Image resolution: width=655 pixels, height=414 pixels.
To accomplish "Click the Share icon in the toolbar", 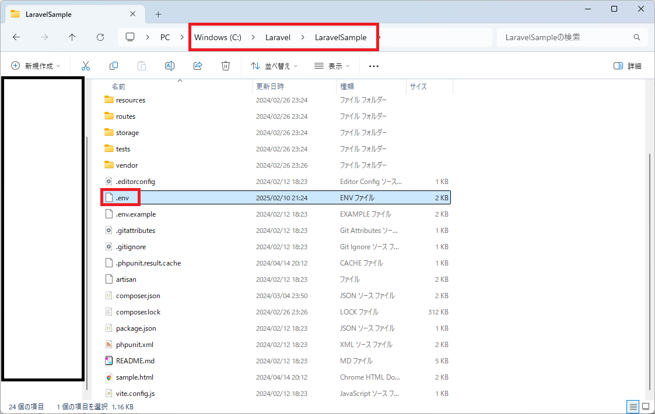I will pos(197,65).
